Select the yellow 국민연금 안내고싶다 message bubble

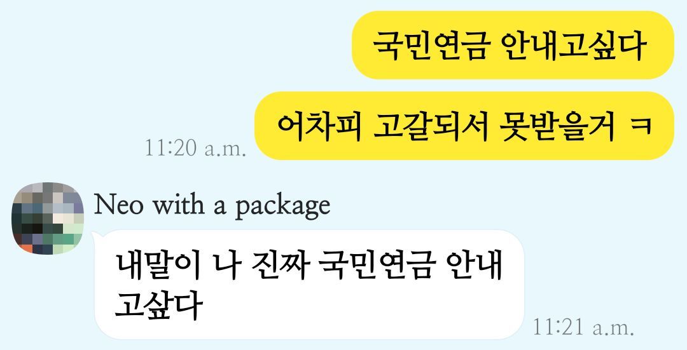click(x=513, y=45)
